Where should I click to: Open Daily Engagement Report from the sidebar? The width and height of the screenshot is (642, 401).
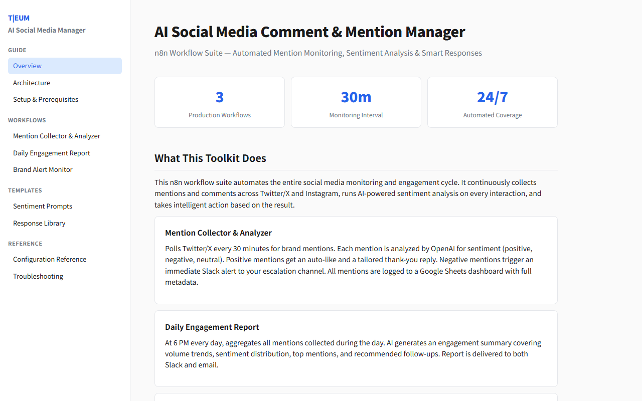pos(52,153)
